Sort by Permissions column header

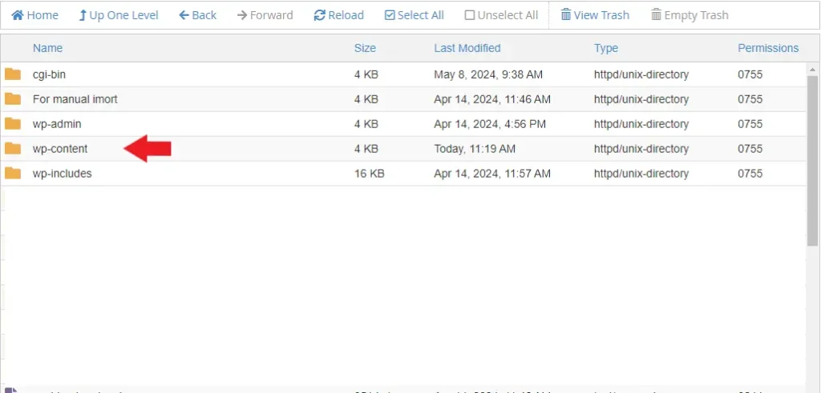tap(767, 48)
